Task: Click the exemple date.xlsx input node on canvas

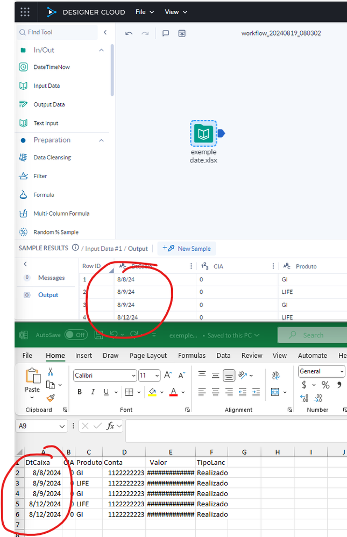Action: 203,133
